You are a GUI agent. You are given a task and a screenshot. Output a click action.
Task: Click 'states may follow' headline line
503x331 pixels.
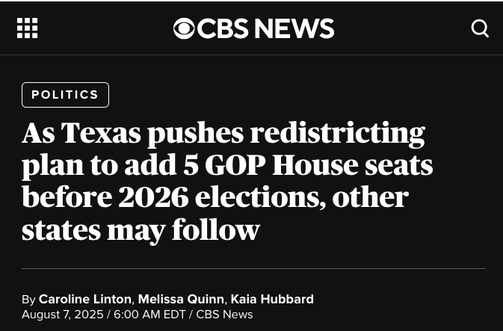[x=141, y=230]
